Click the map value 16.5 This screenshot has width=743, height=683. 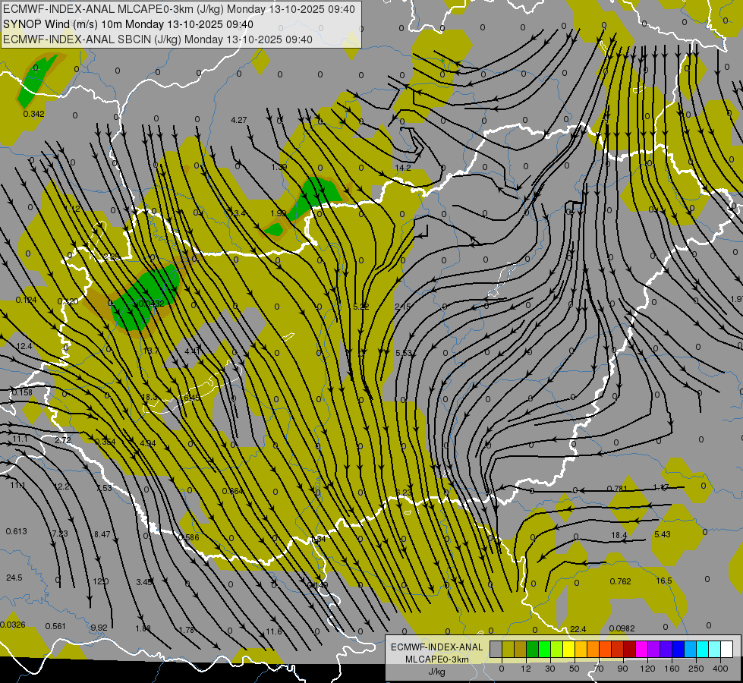(664, 581)
